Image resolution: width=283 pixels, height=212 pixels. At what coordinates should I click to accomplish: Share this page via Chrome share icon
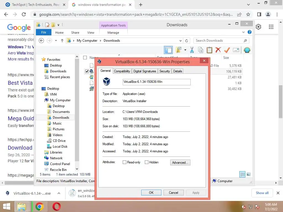239,14
